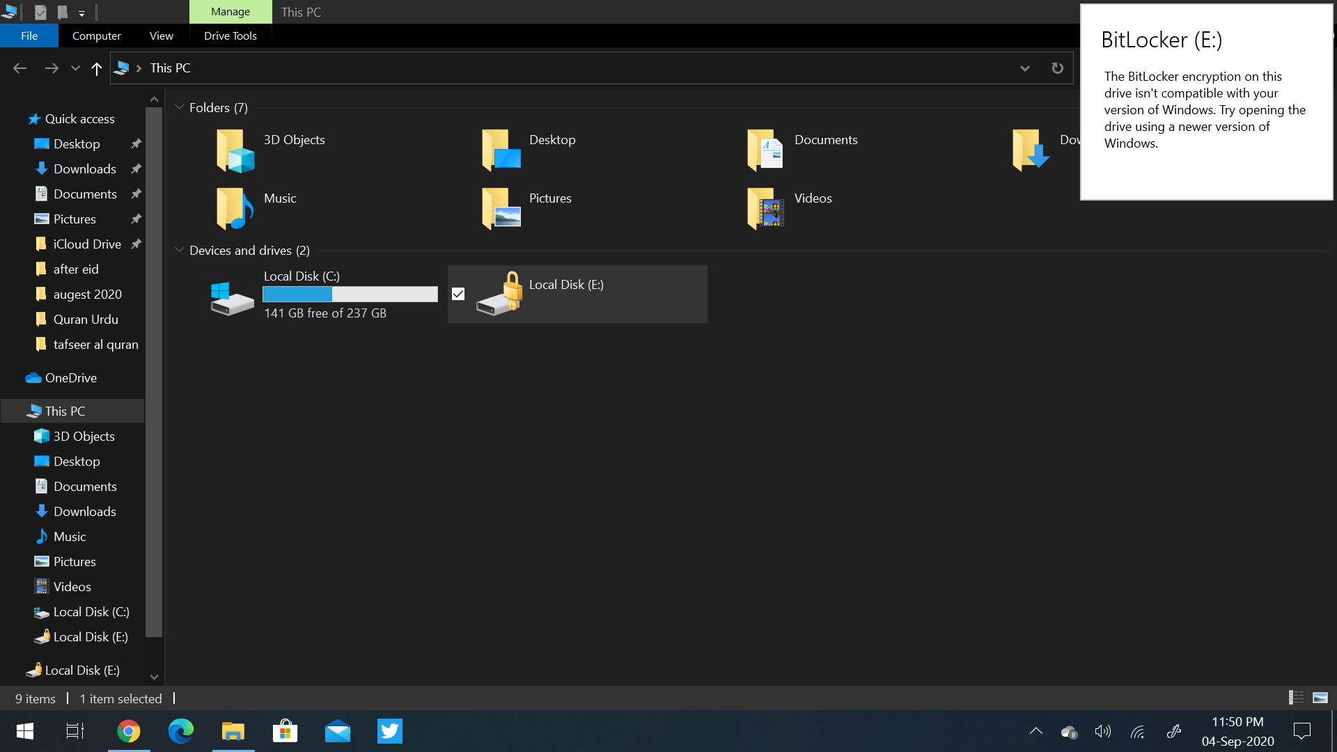1337x752 pixels.
Task: Click navigation pane scrollbar up arrow
Action: [154, 100]
